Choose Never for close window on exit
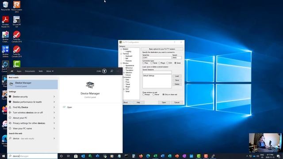 (x=153, y=95)
